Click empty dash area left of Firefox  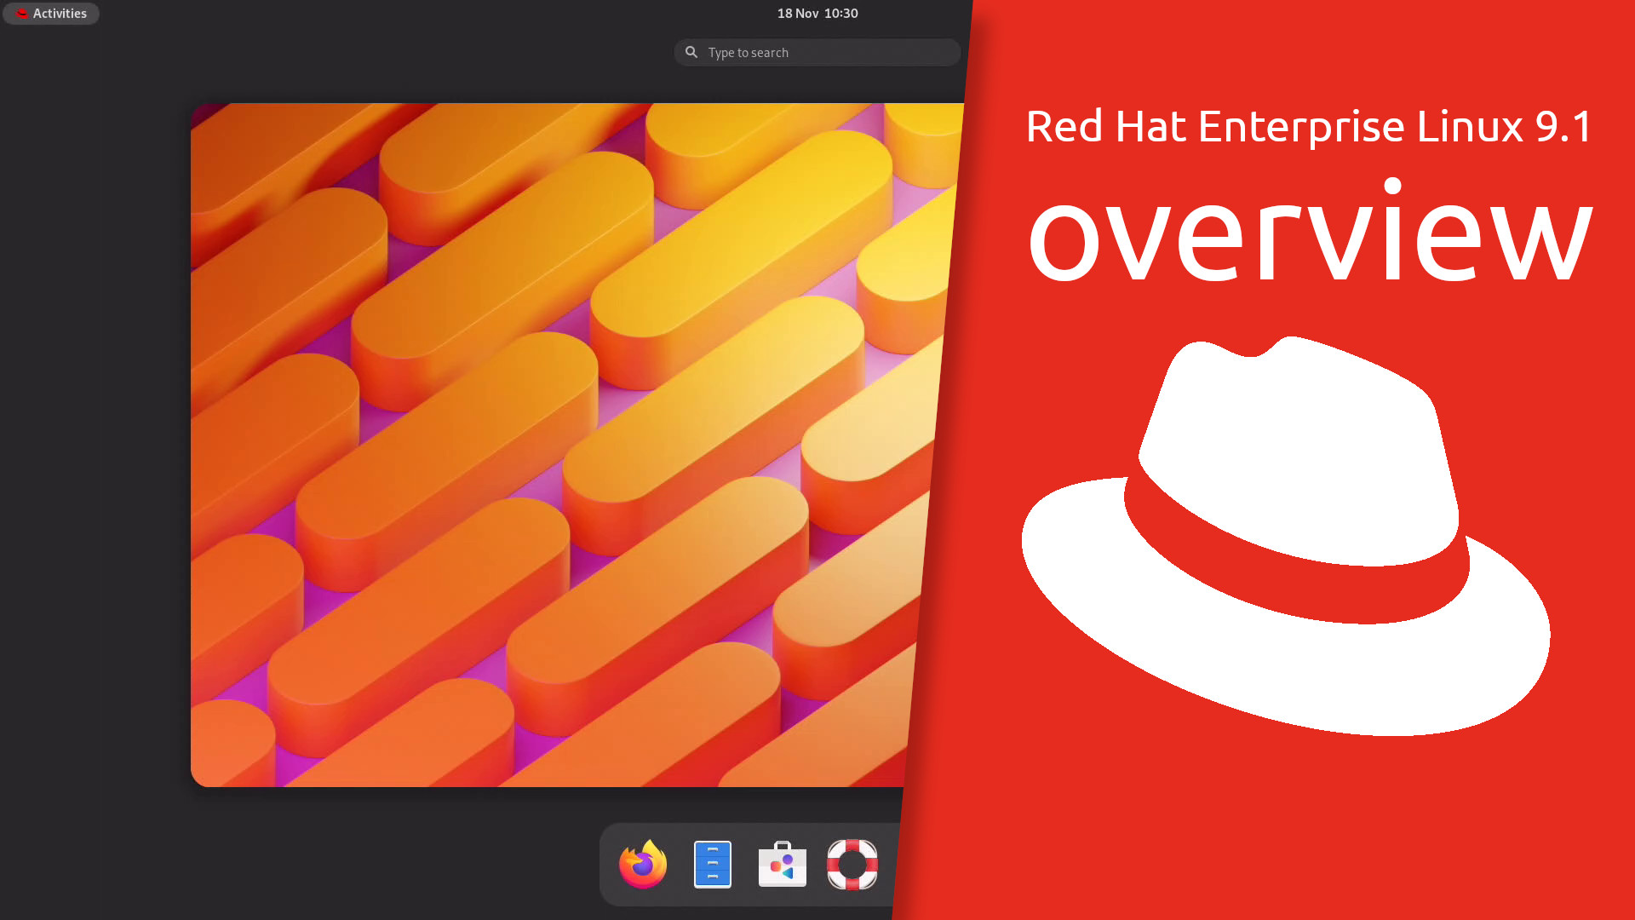(x=608, y=864)
